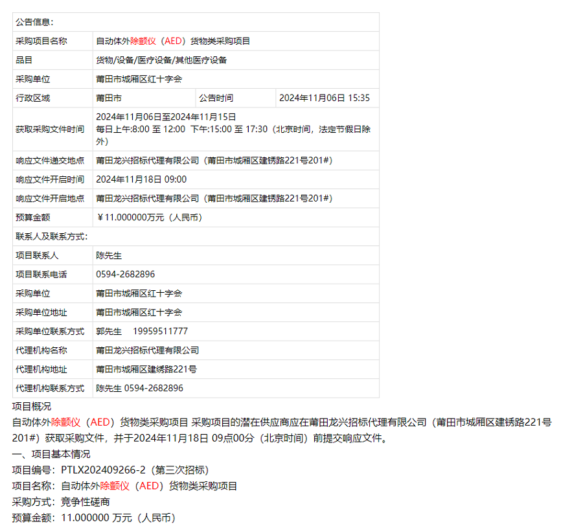Click the 联系人及联系方式 section header

[52, 236]
